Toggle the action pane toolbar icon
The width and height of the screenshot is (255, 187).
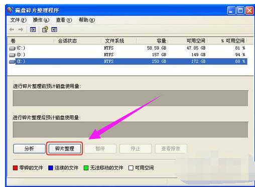[54, 30]
